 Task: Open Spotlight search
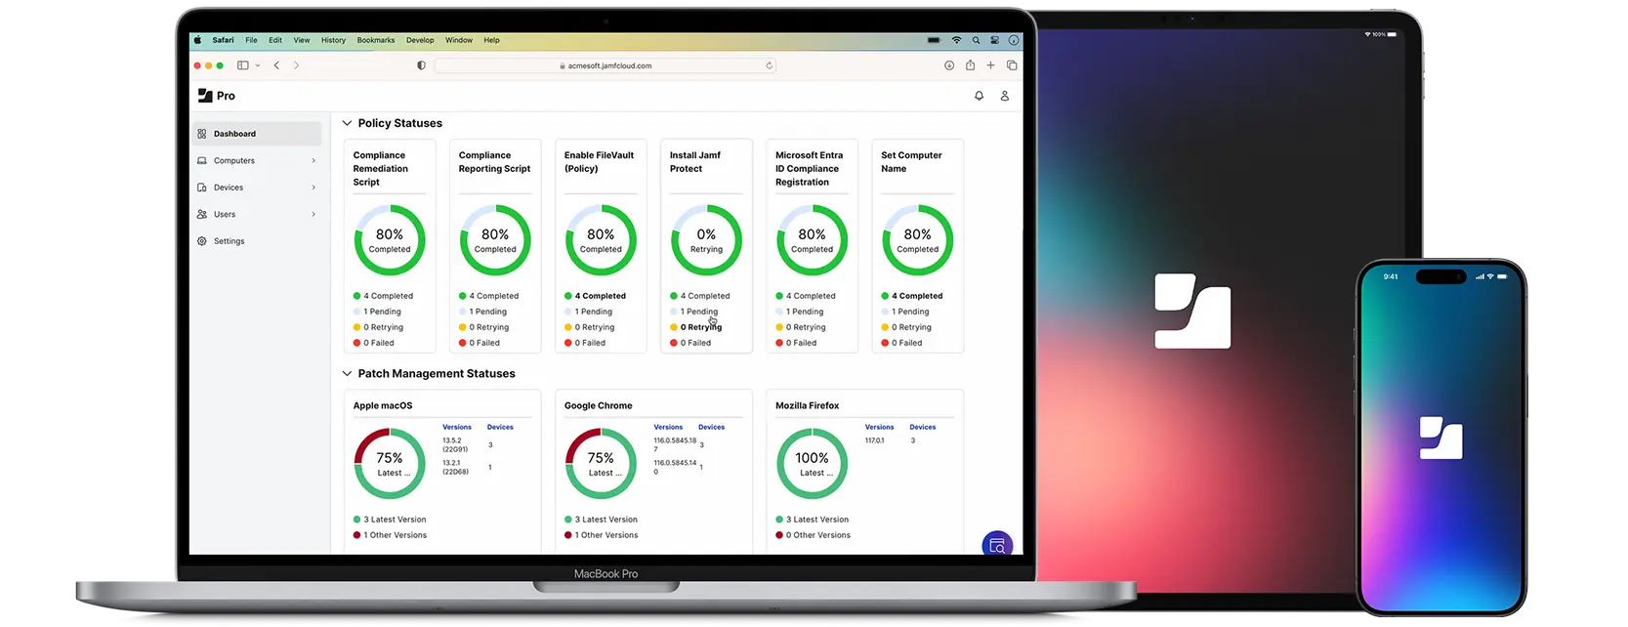(976, 40)
